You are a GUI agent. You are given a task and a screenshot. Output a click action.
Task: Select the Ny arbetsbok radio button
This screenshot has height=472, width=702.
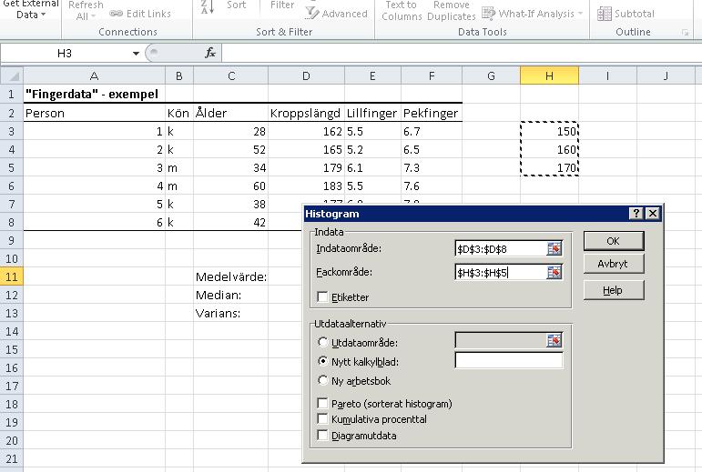point(322,380)
